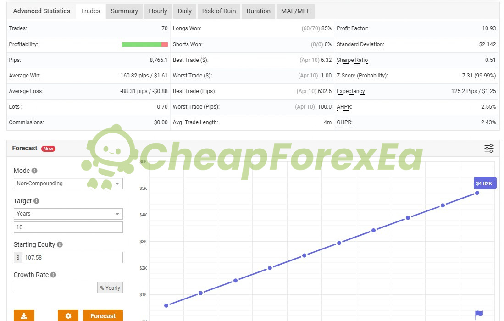
Task: Click the first data point on forecast line
Action: (166, 305)
